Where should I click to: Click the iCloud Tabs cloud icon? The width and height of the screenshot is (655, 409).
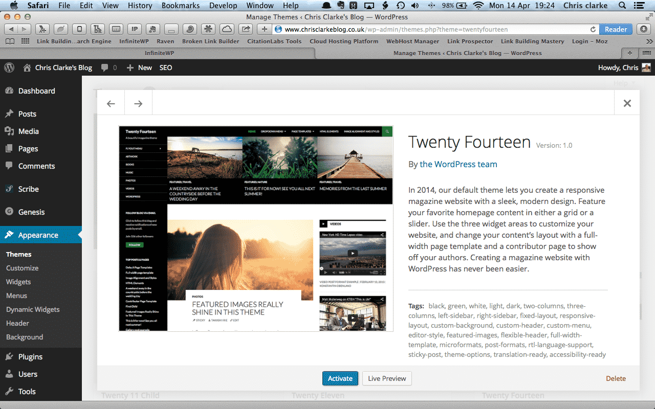coord(227,29)
